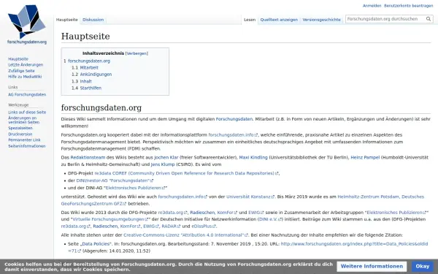438x274 pixels.
Task: Jump to section 1.1 Mitarbeit
Action: coord(85,68)
